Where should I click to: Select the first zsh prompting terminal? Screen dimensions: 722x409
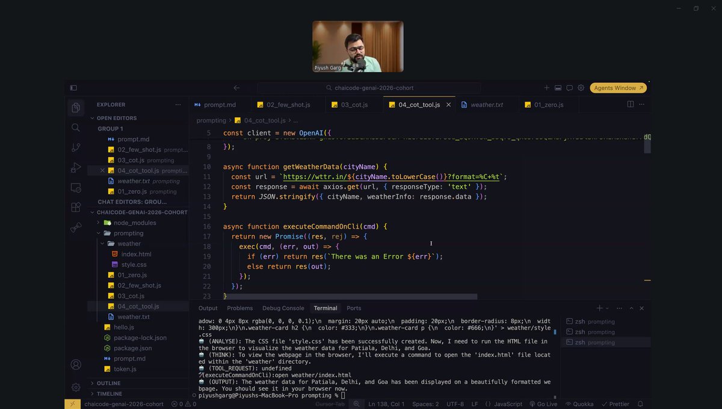(x=605, y=322)
